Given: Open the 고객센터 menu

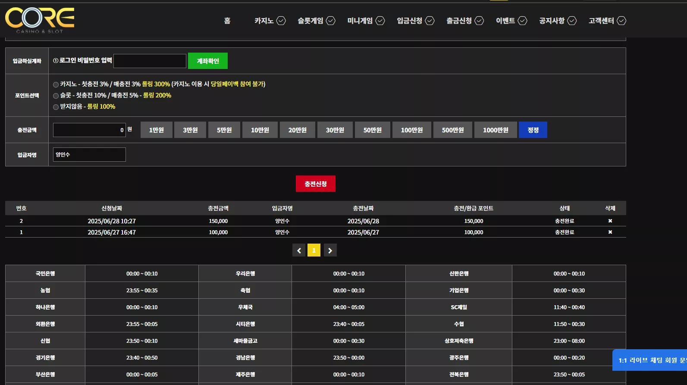Looking at the screenshot, I should tap(602, 21).
